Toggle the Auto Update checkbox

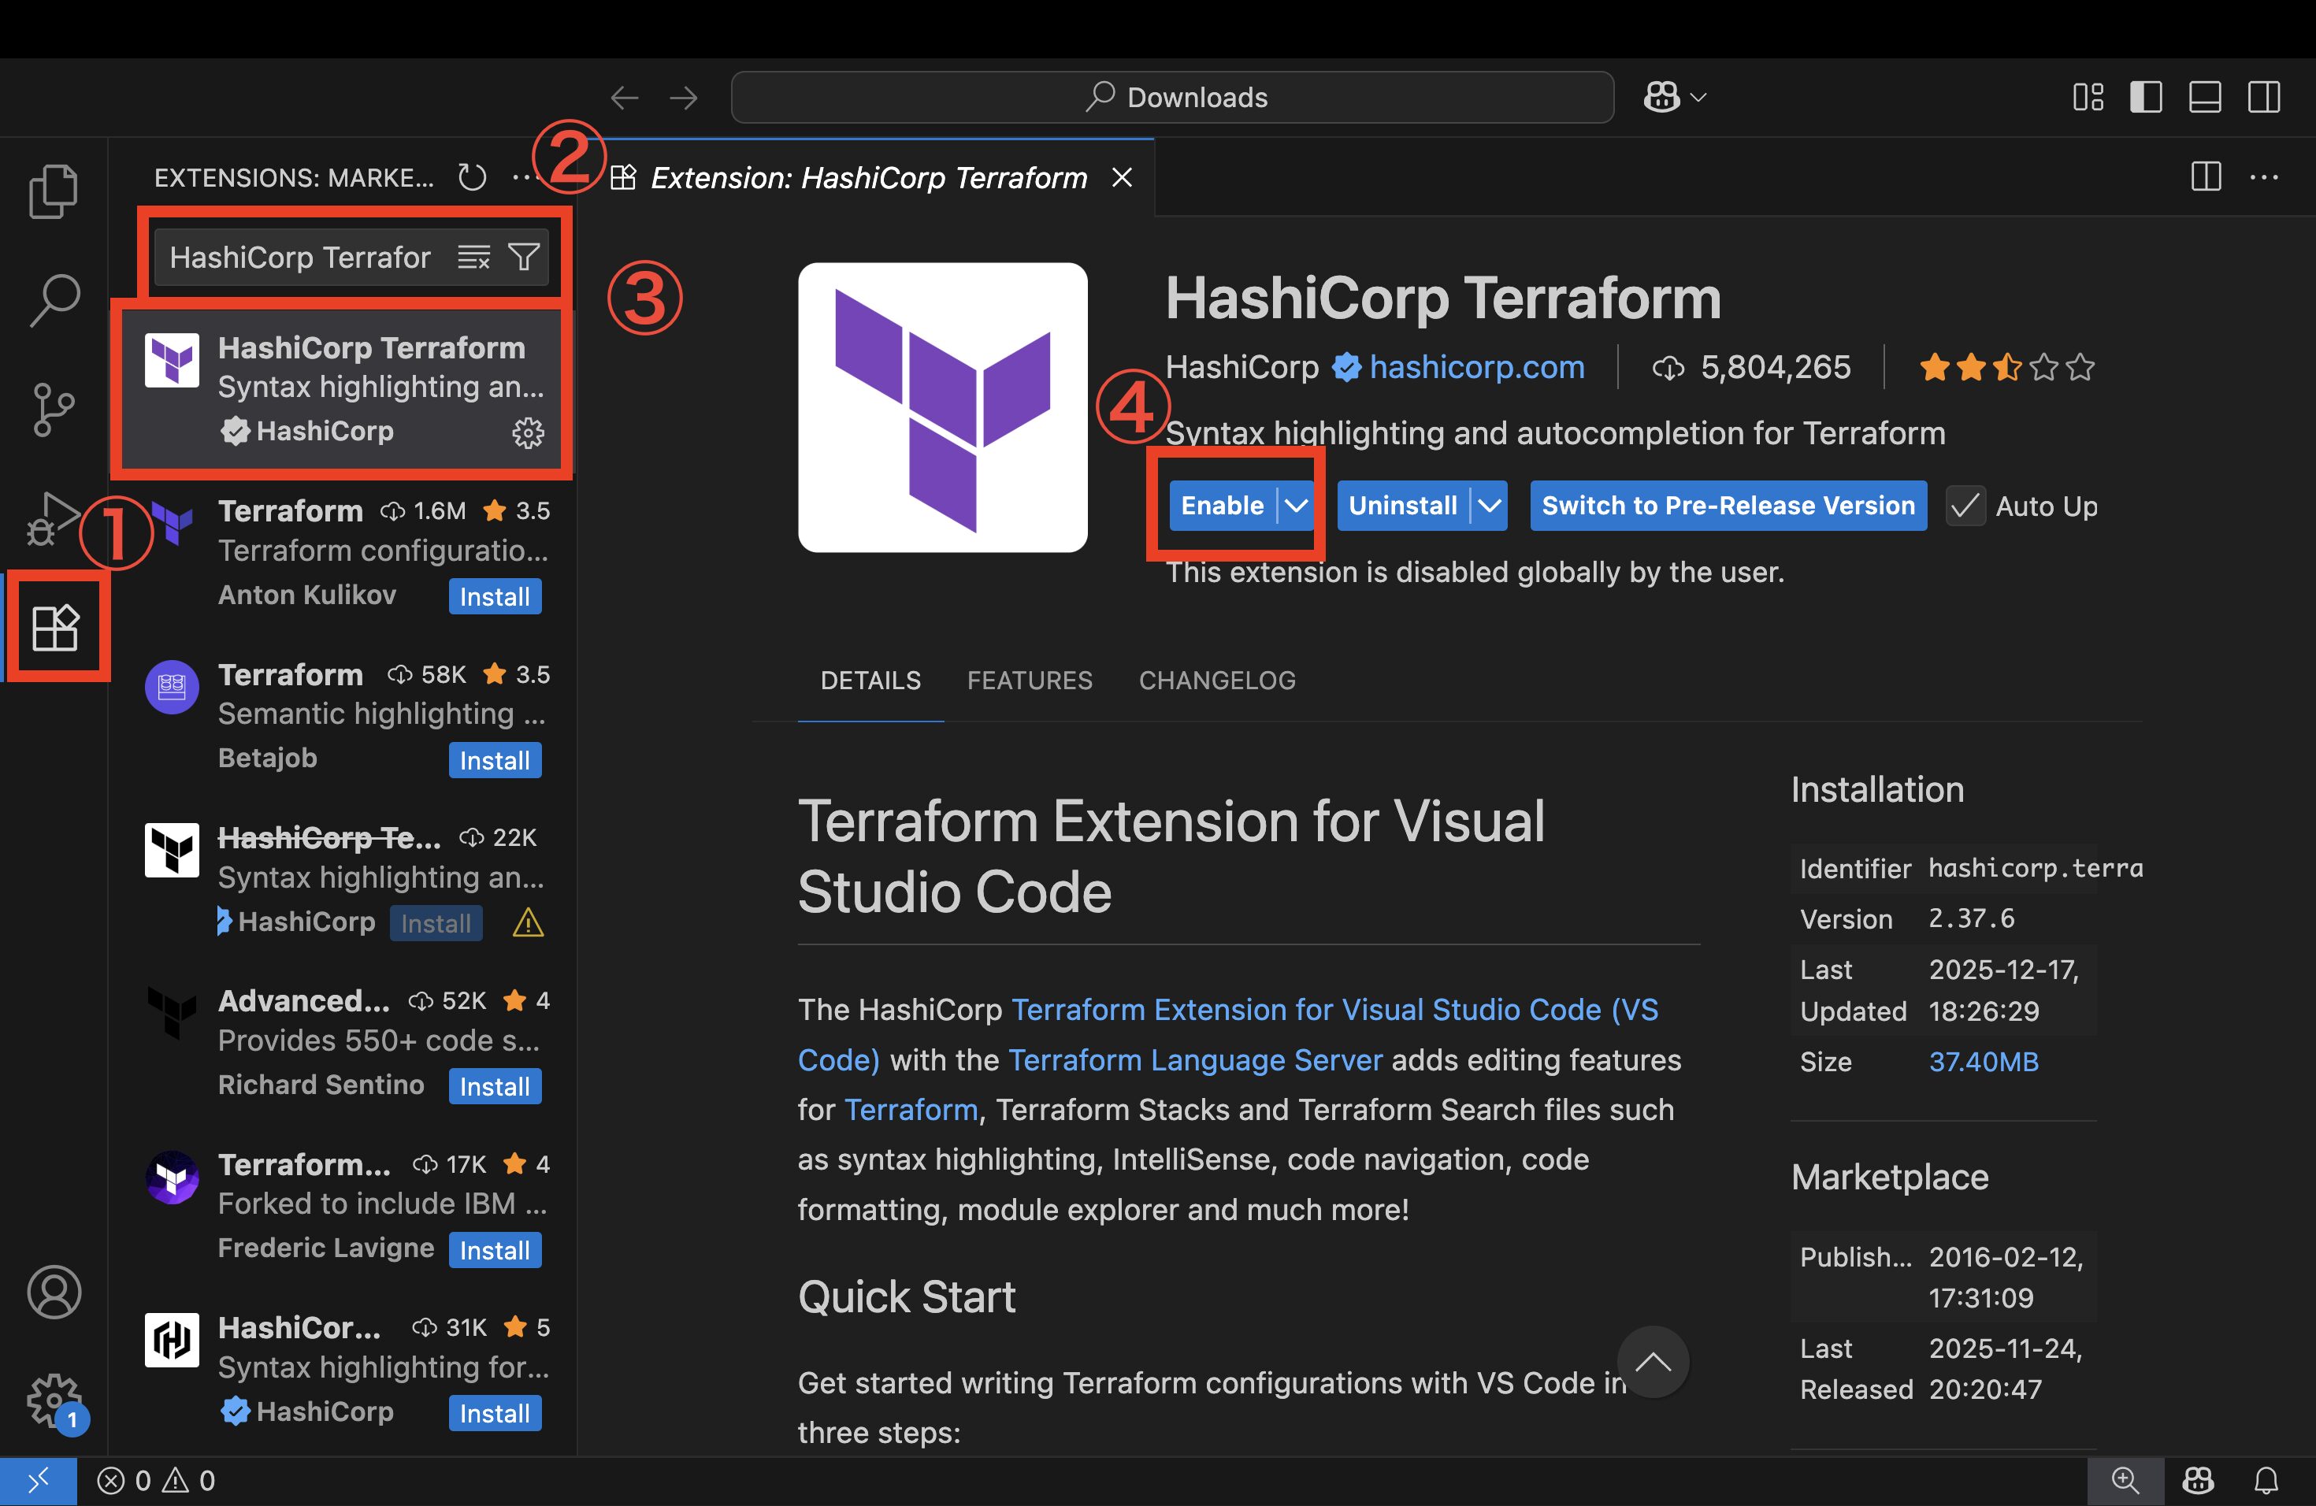[x=1965, y=506]
